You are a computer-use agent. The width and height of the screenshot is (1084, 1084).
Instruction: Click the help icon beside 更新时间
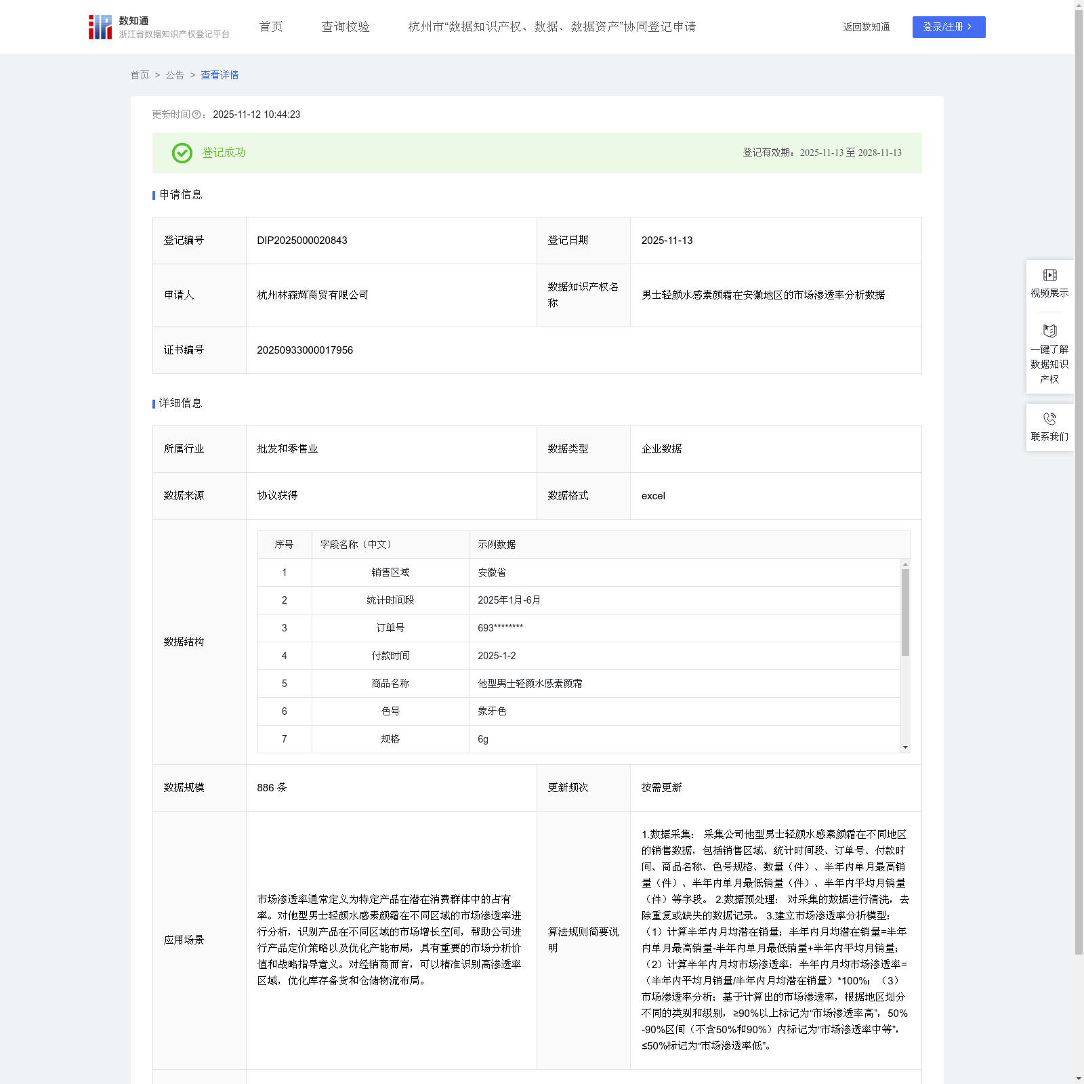click(x=196, y=115)
